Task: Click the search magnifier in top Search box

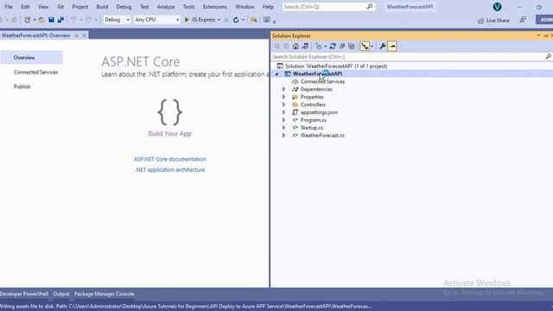Action: point(370,7)
